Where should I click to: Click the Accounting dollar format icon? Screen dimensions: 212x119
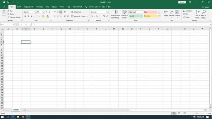pyautogui.click(x=92, y=16)
